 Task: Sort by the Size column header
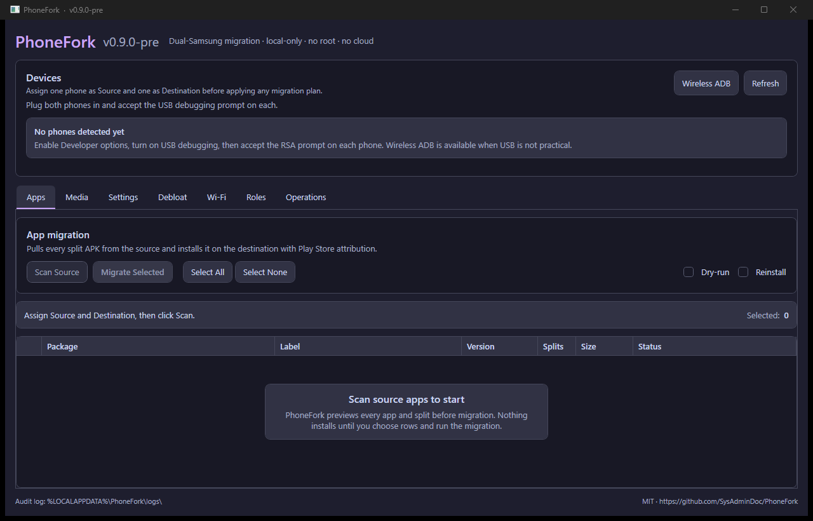pos(604,346)
